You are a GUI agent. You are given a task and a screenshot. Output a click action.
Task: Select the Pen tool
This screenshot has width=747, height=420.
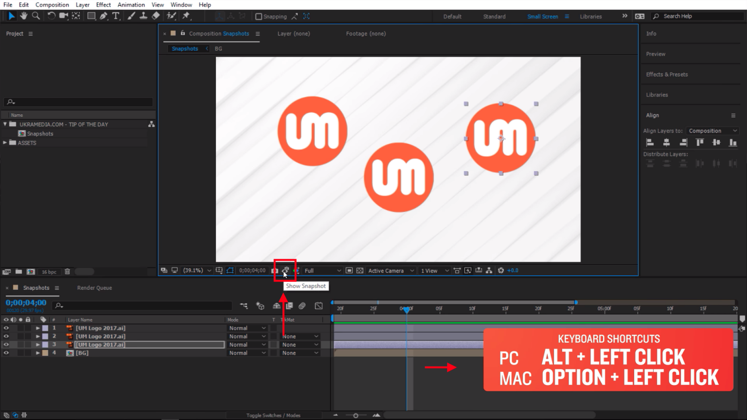104,16
